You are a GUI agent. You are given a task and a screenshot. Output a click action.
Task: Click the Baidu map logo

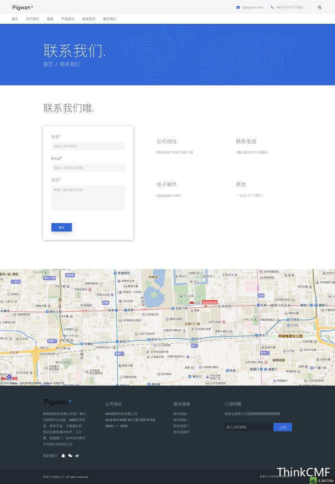tap(9, 377)
